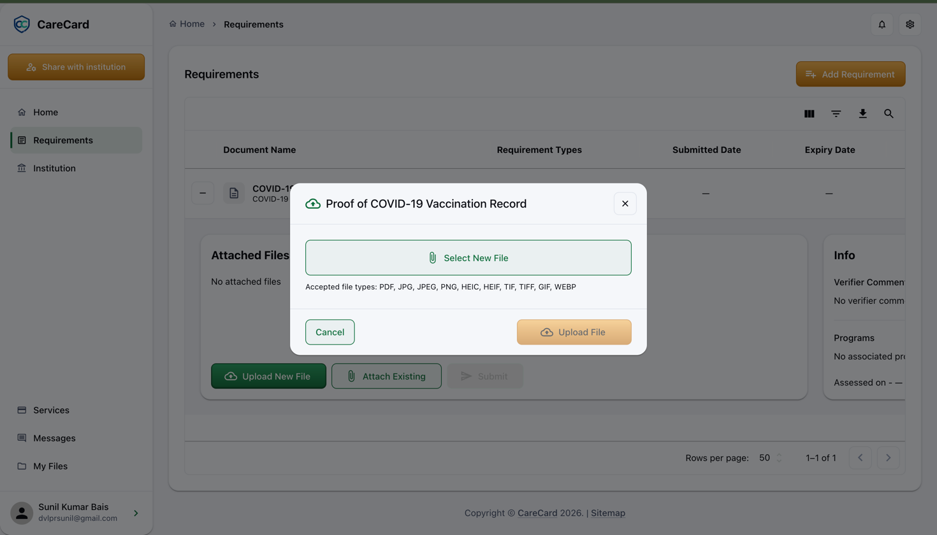This screenshot has height=535, width=937.
Task: Click the Upload New File button
Action: click(x=268, y=376)
